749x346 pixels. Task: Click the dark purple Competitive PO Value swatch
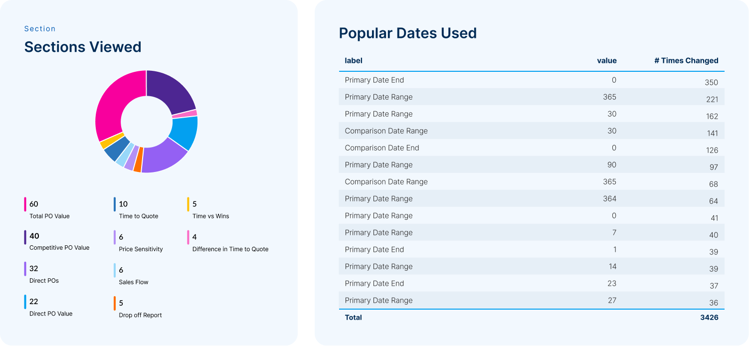pyautogui.click(x=25, y=237)
